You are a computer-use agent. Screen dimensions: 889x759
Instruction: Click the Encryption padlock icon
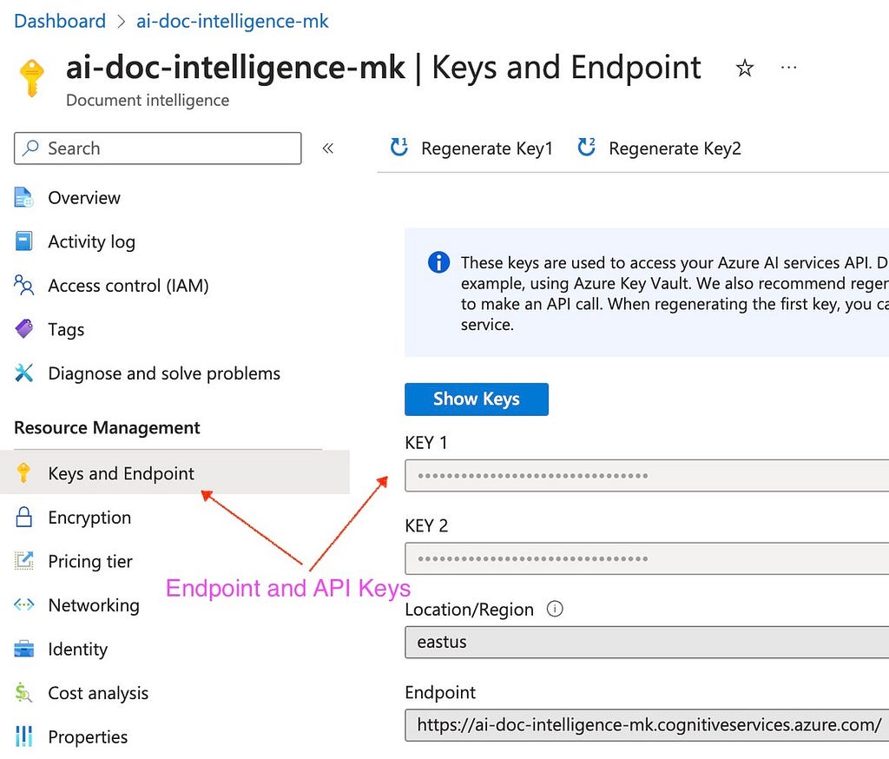tap(23, 517)
